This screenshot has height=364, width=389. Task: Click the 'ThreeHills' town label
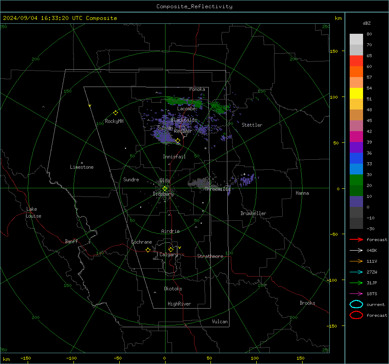coord(217,189)
